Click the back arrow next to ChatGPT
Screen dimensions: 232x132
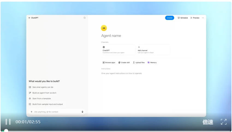(29, 18)
